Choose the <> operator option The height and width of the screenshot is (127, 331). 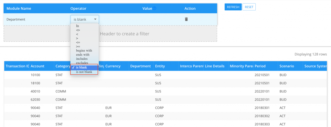[78, 30]
